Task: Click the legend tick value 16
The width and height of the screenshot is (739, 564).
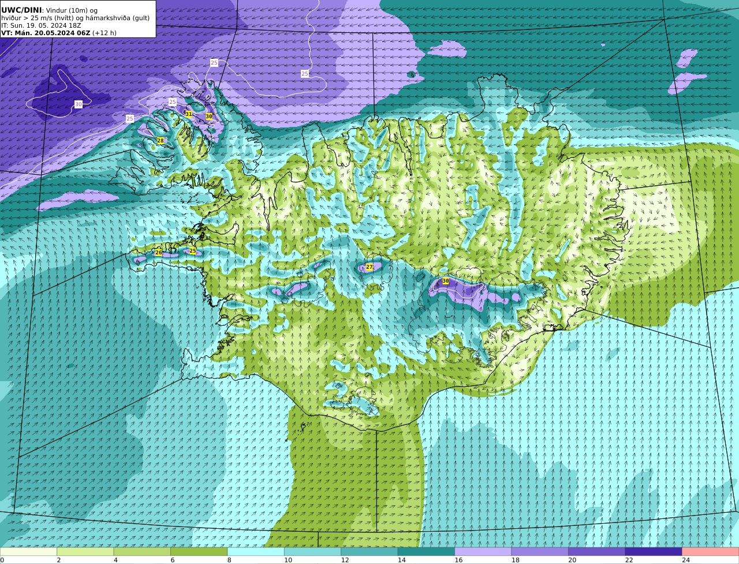Action: [458, 560]
